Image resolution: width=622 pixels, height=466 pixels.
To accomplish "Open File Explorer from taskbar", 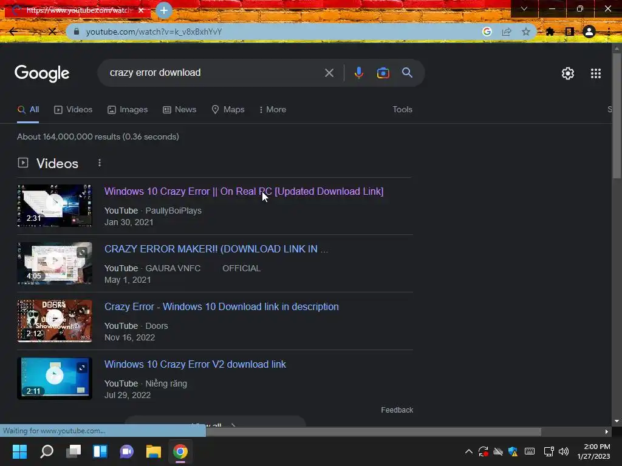I will point(154,451).
